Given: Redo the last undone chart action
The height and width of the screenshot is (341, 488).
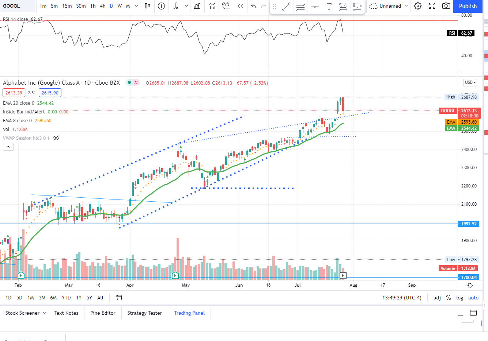Looking at the screenshot, I should tap(264, 6).
